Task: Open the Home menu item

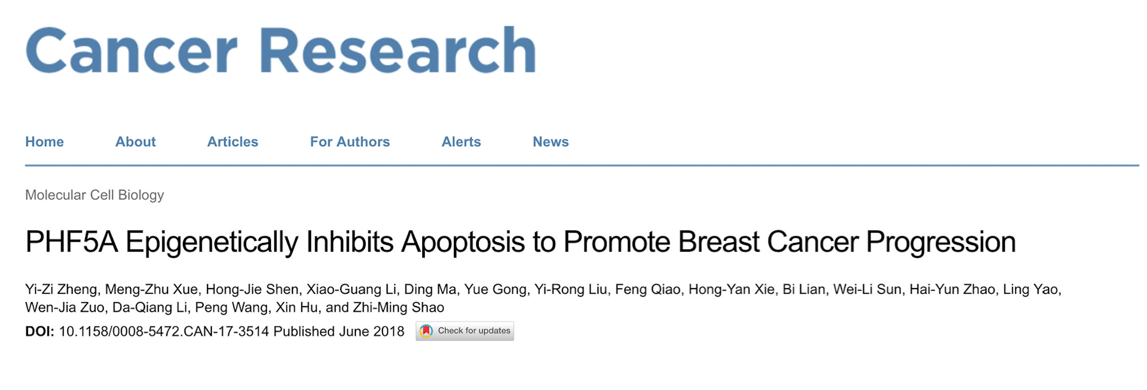Action: coord(44,142)
